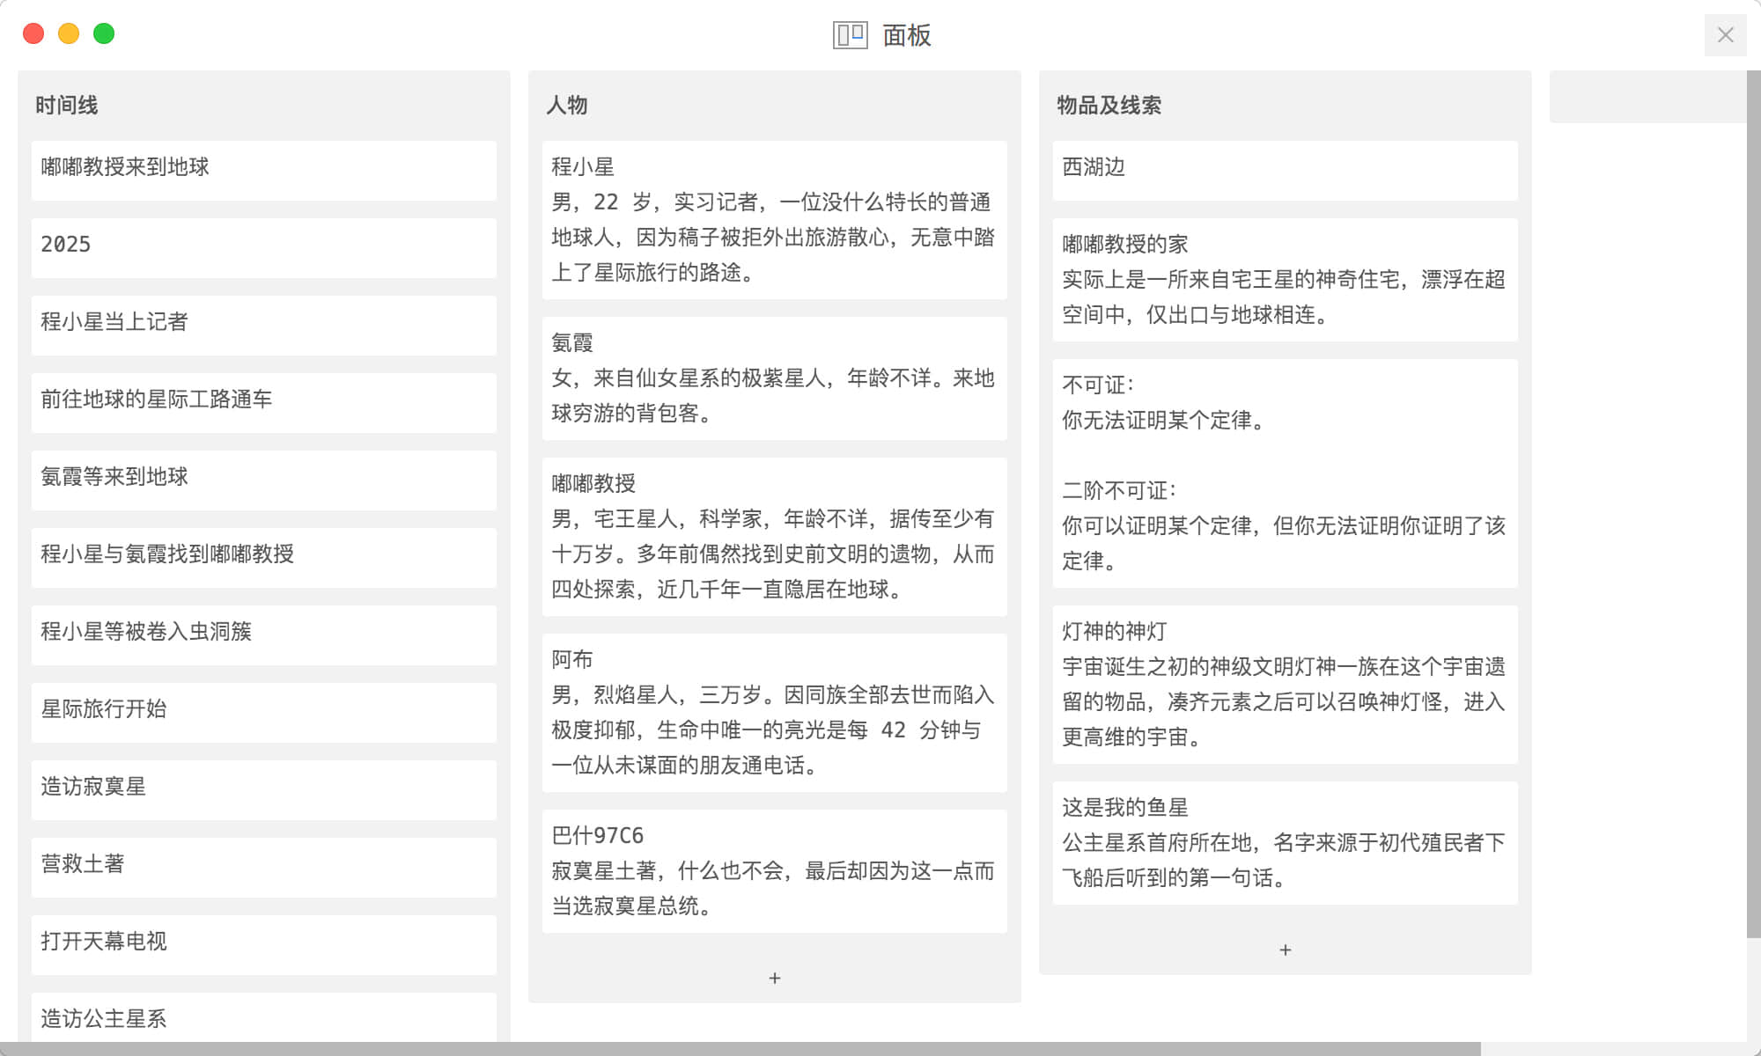The width and height of the screenshot is (1761, 1056).
Task: Click the yellow minimize window button
Action: [x=69, y=33]
